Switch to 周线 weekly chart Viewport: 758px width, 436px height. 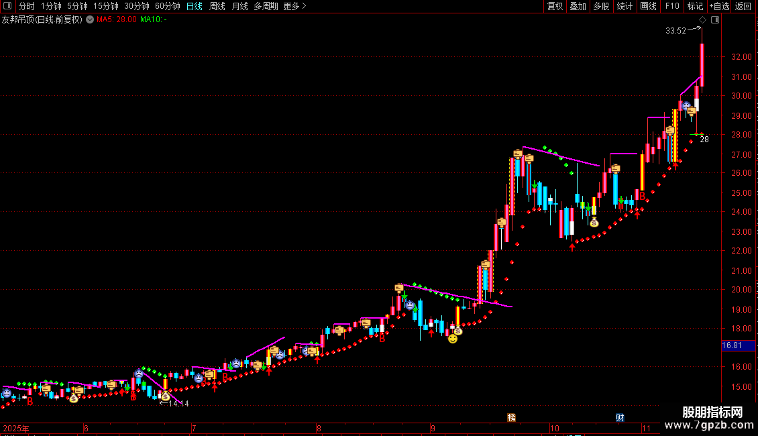click(217, 6)
